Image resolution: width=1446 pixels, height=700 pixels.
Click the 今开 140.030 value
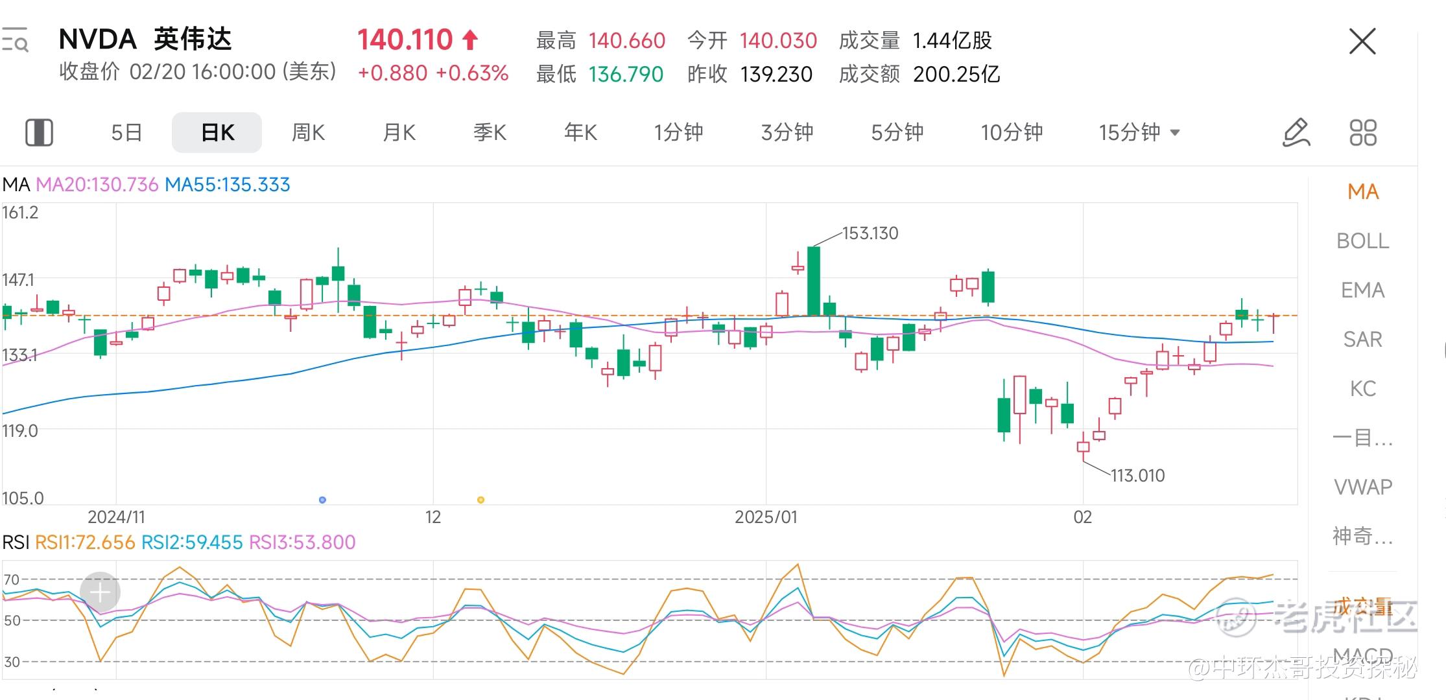778,41
